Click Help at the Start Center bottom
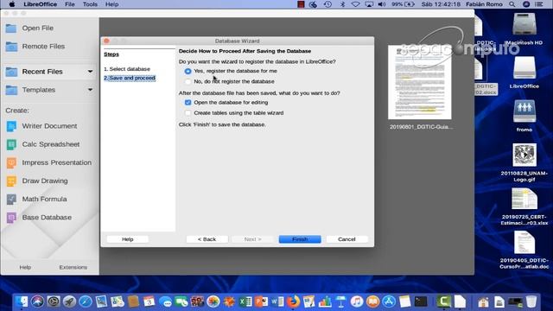This screenshot has height=311, width=553. (25, 267)
